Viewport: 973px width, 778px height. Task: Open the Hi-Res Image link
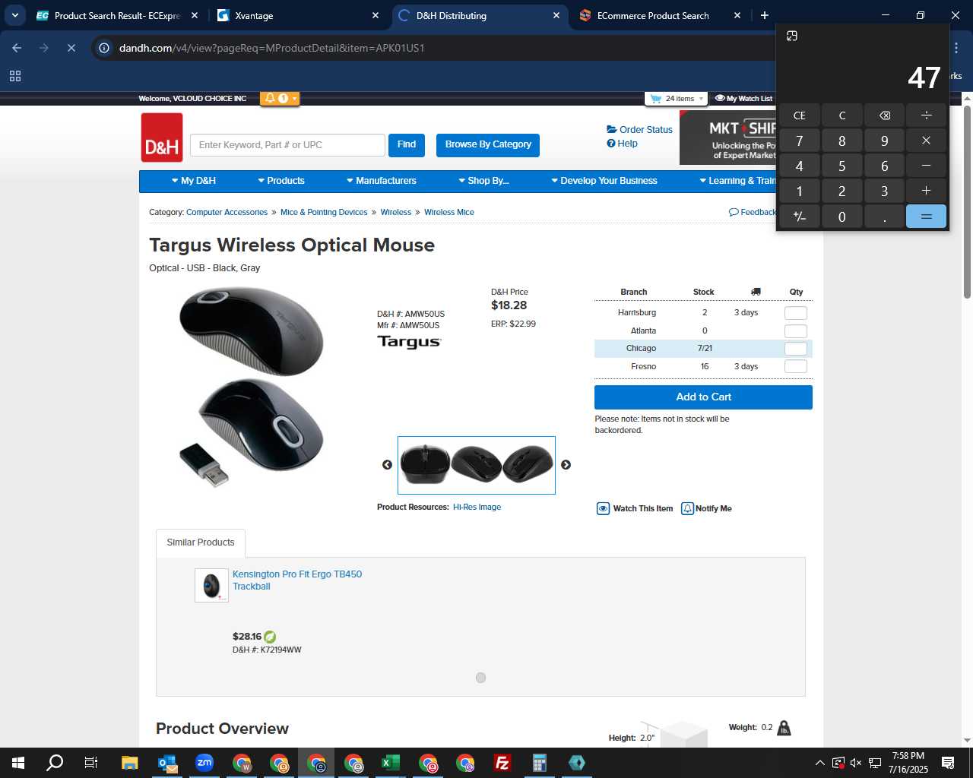(477, 508)
